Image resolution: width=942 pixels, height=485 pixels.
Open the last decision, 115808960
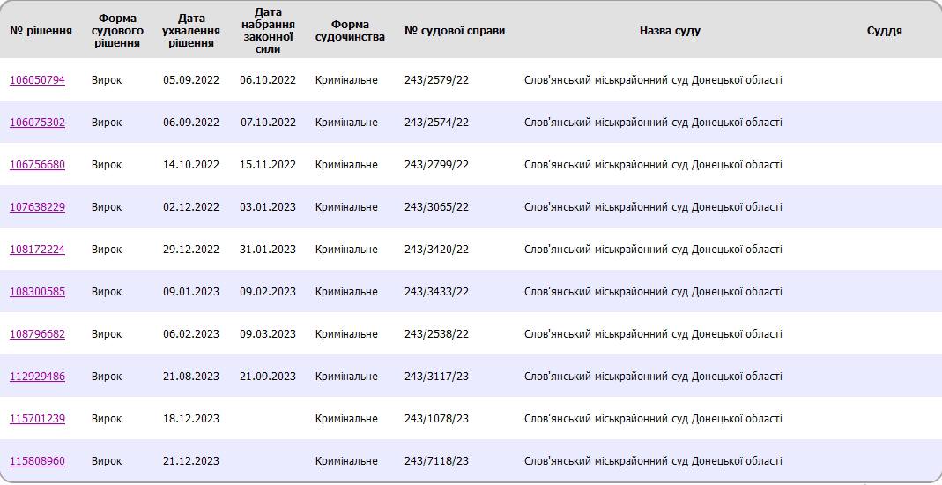pos(37,461)
